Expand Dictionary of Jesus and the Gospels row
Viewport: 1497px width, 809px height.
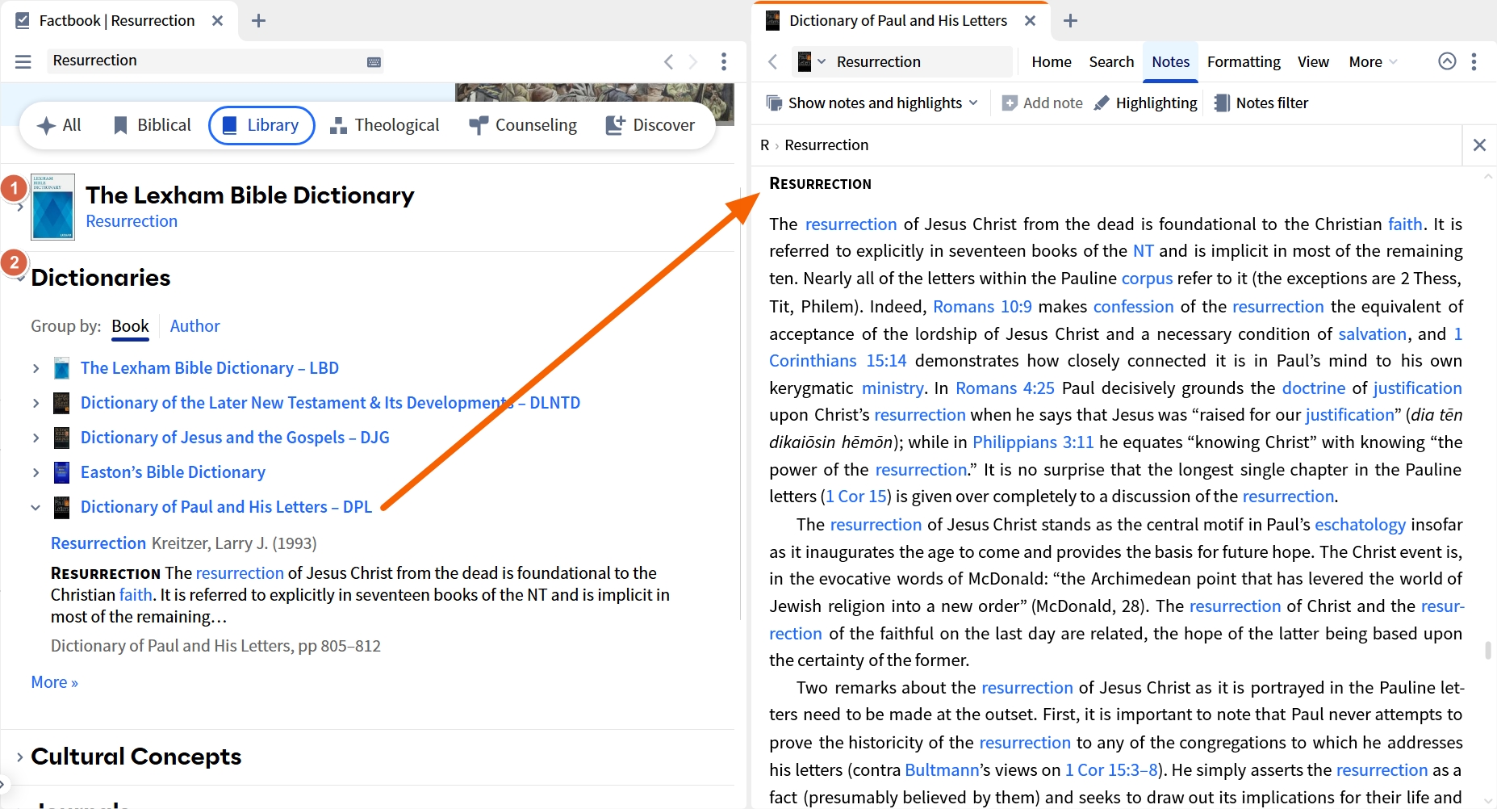click(36, 438)
